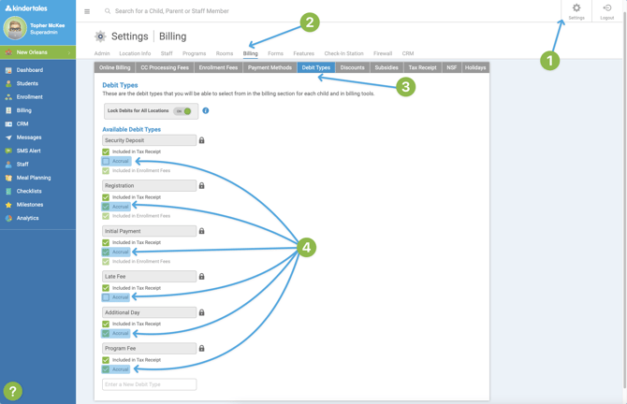
Task: Click the Enter a New Debit Type field
Action: [150, 384]
